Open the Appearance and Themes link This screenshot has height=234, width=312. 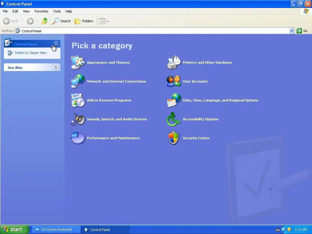coord(108,62)
